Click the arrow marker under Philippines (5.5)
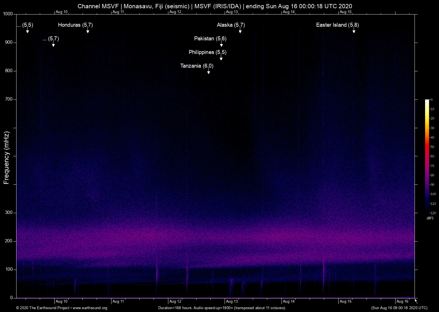Image resolution: width=439 pixels, height=312 pixels. click(x=221, y=58)
